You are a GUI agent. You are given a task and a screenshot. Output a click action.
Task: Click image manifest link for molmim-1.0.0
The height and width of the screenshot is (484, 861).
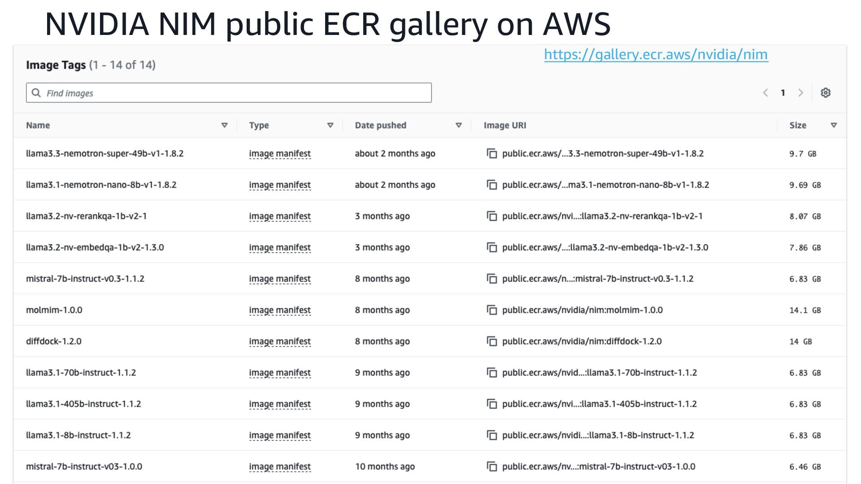(280, 310)
